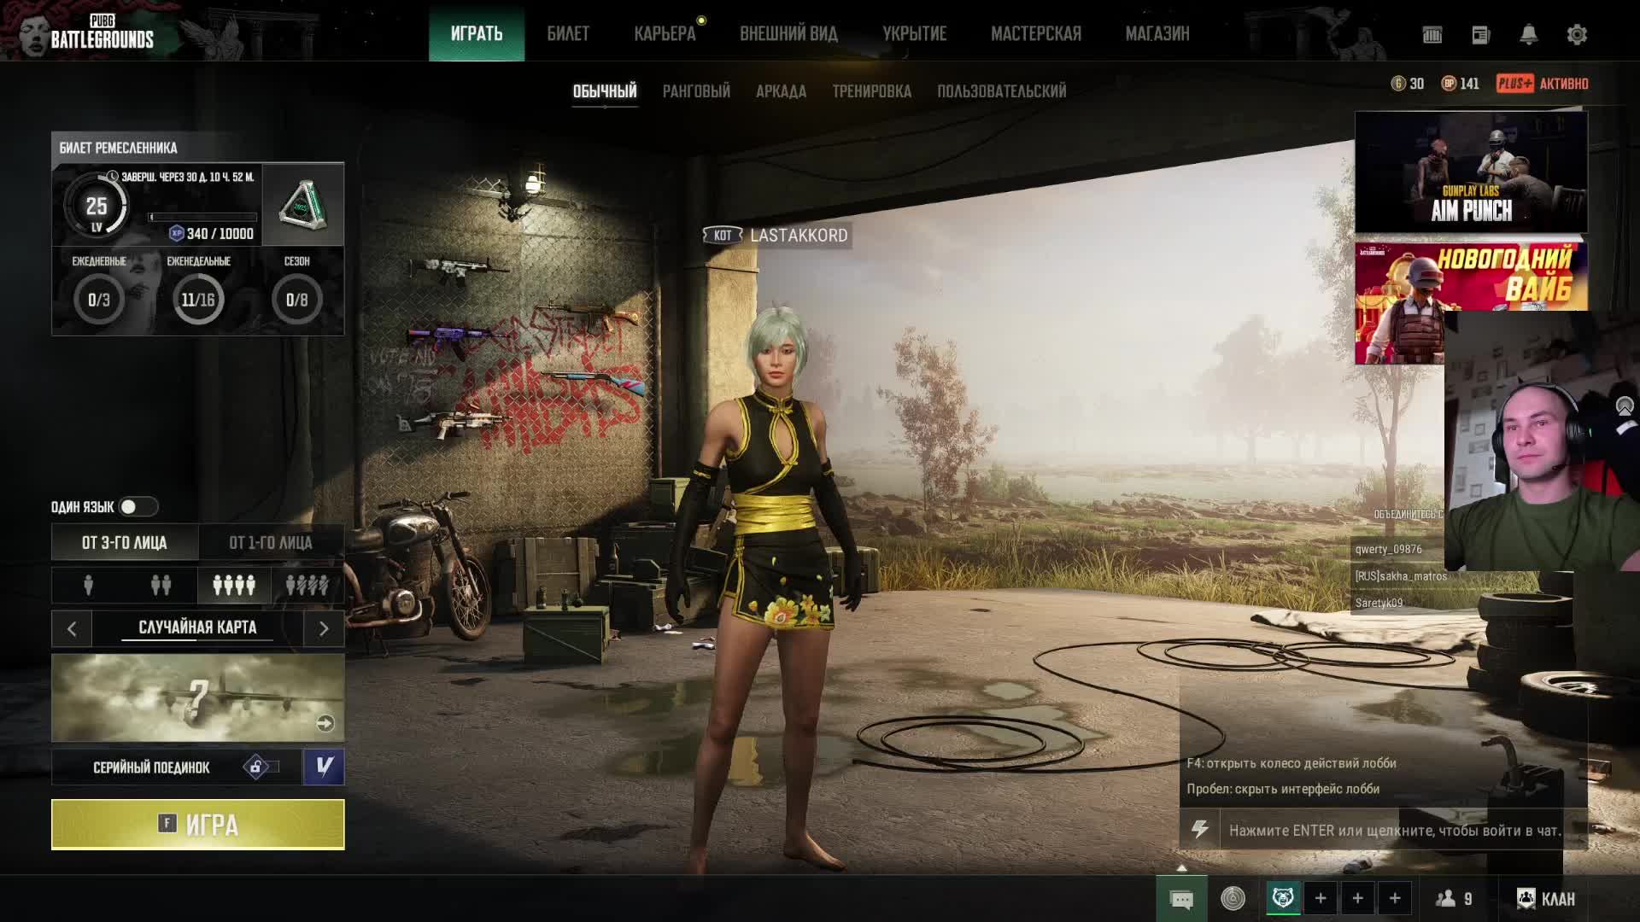
Task: Open the Мастерская main tab
Action: pyautogui.click(x=1036, y=33)
